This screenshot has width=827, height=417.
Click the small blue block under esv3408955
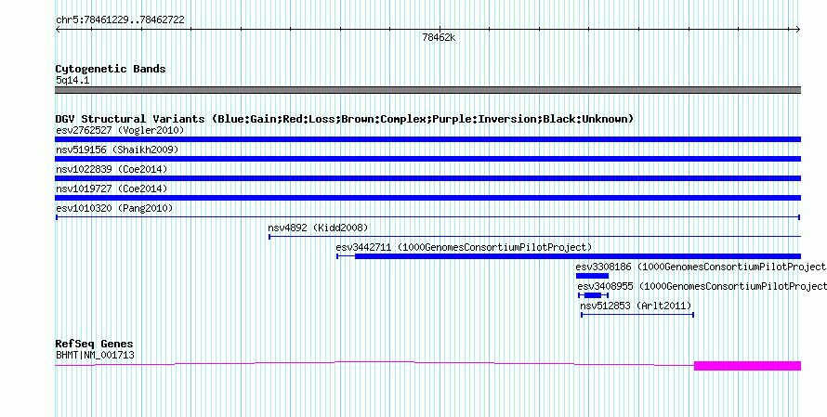click(593, 295)
